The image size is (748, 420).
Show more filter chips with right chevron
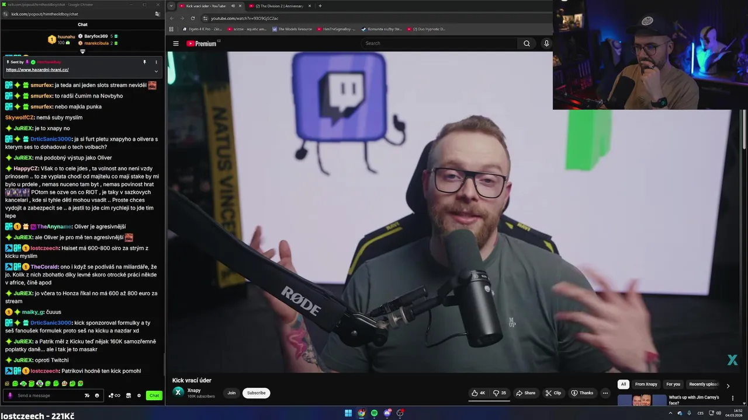click(x=728, y=386)
